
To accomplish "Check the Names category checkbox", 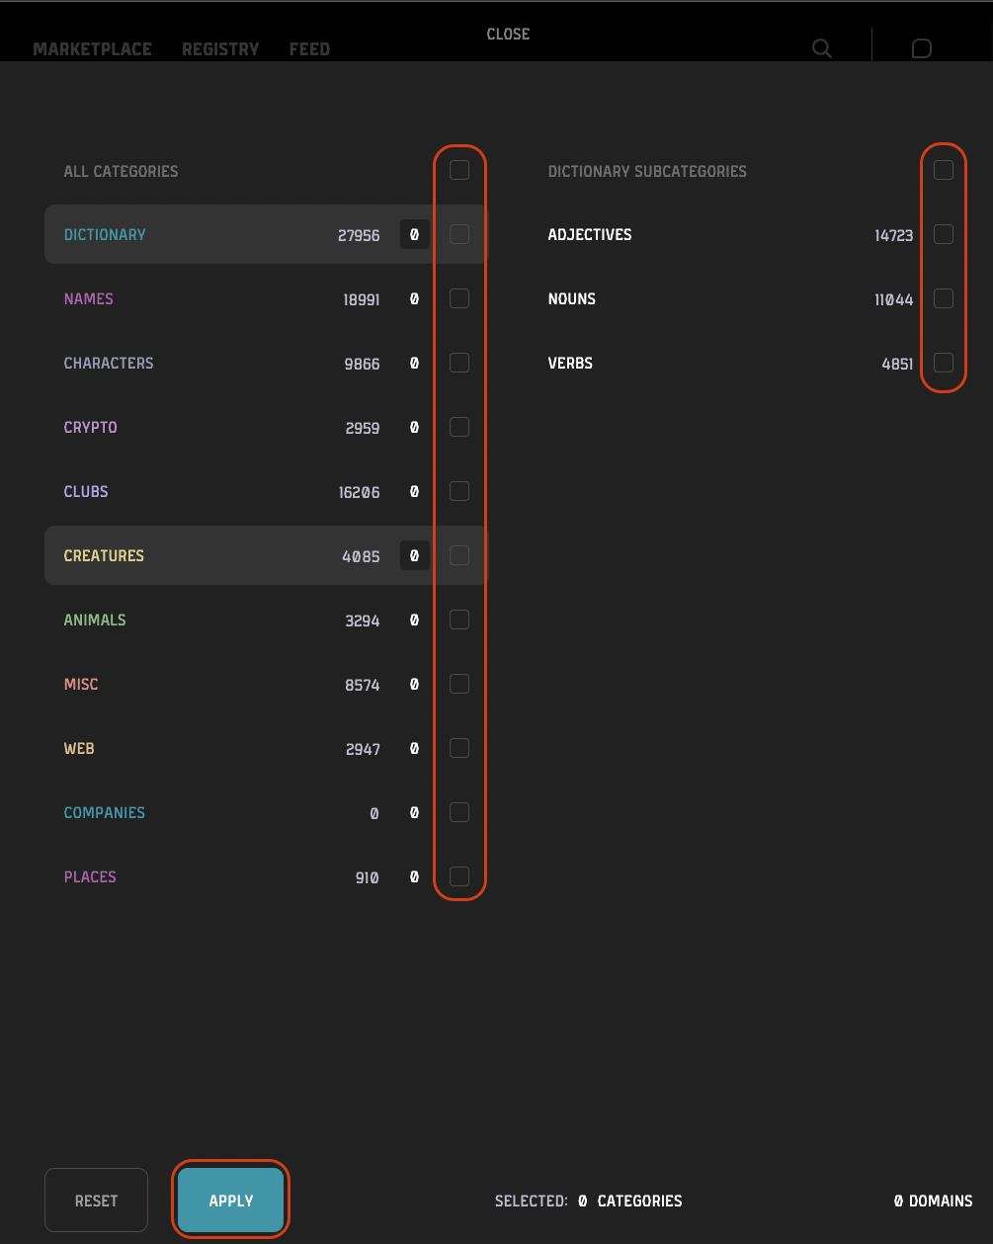I will (x=458, y=298).
